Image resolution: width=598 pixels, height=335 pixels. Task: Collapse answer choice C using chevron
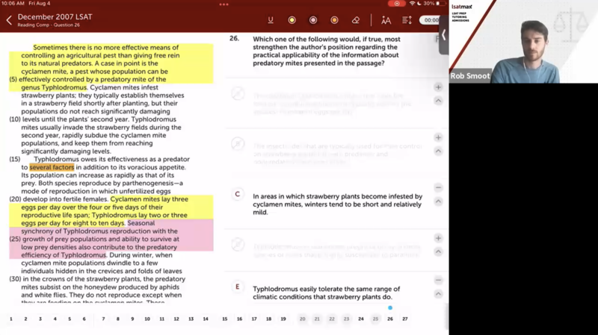(x=439, y=201)
